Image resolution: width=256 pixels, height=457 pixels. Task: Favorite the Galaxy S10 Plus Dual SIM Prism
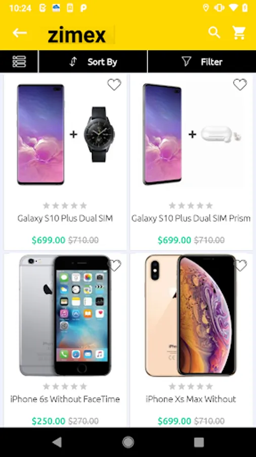(x=240, y=84)
